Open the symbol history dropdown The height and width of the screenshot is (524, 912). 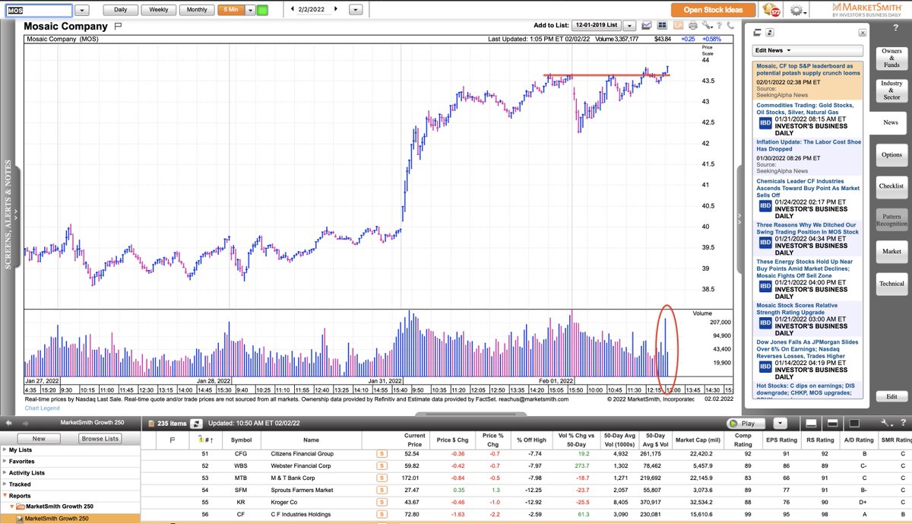click(x=83, y=10)
